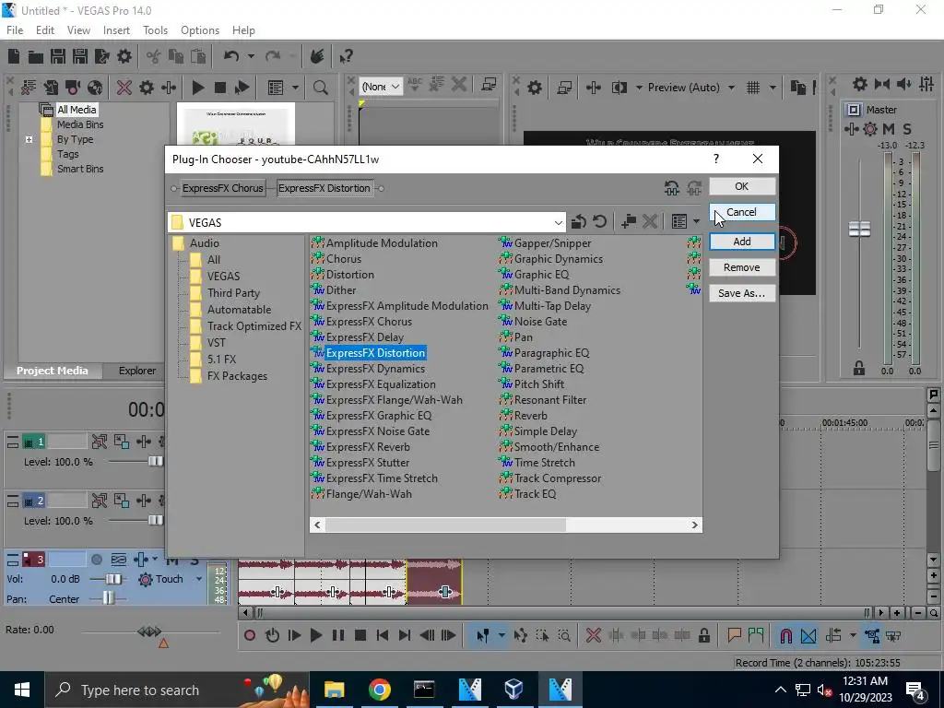
Task: Toggle track 3 arm for record button
Action: coord(96,560)
